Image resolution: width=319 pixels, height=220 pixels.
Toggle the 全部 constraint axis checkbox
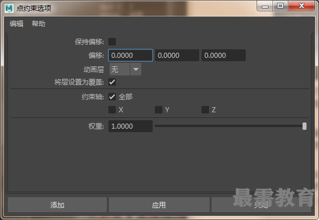coord(112,97)
